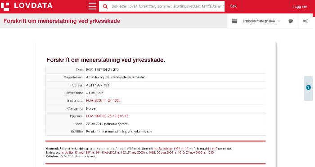
Task: Click the Søk button
Action: (233, 6)
